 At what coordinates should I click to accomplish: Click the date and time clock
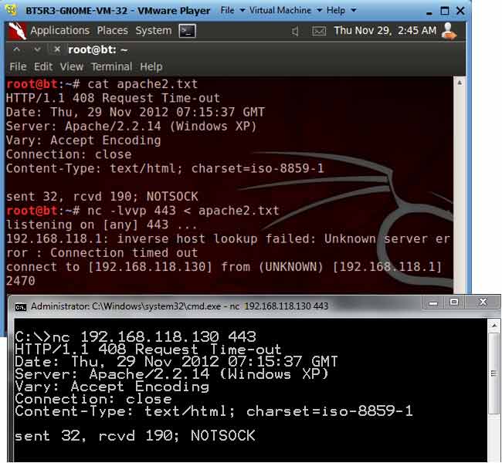385,31
